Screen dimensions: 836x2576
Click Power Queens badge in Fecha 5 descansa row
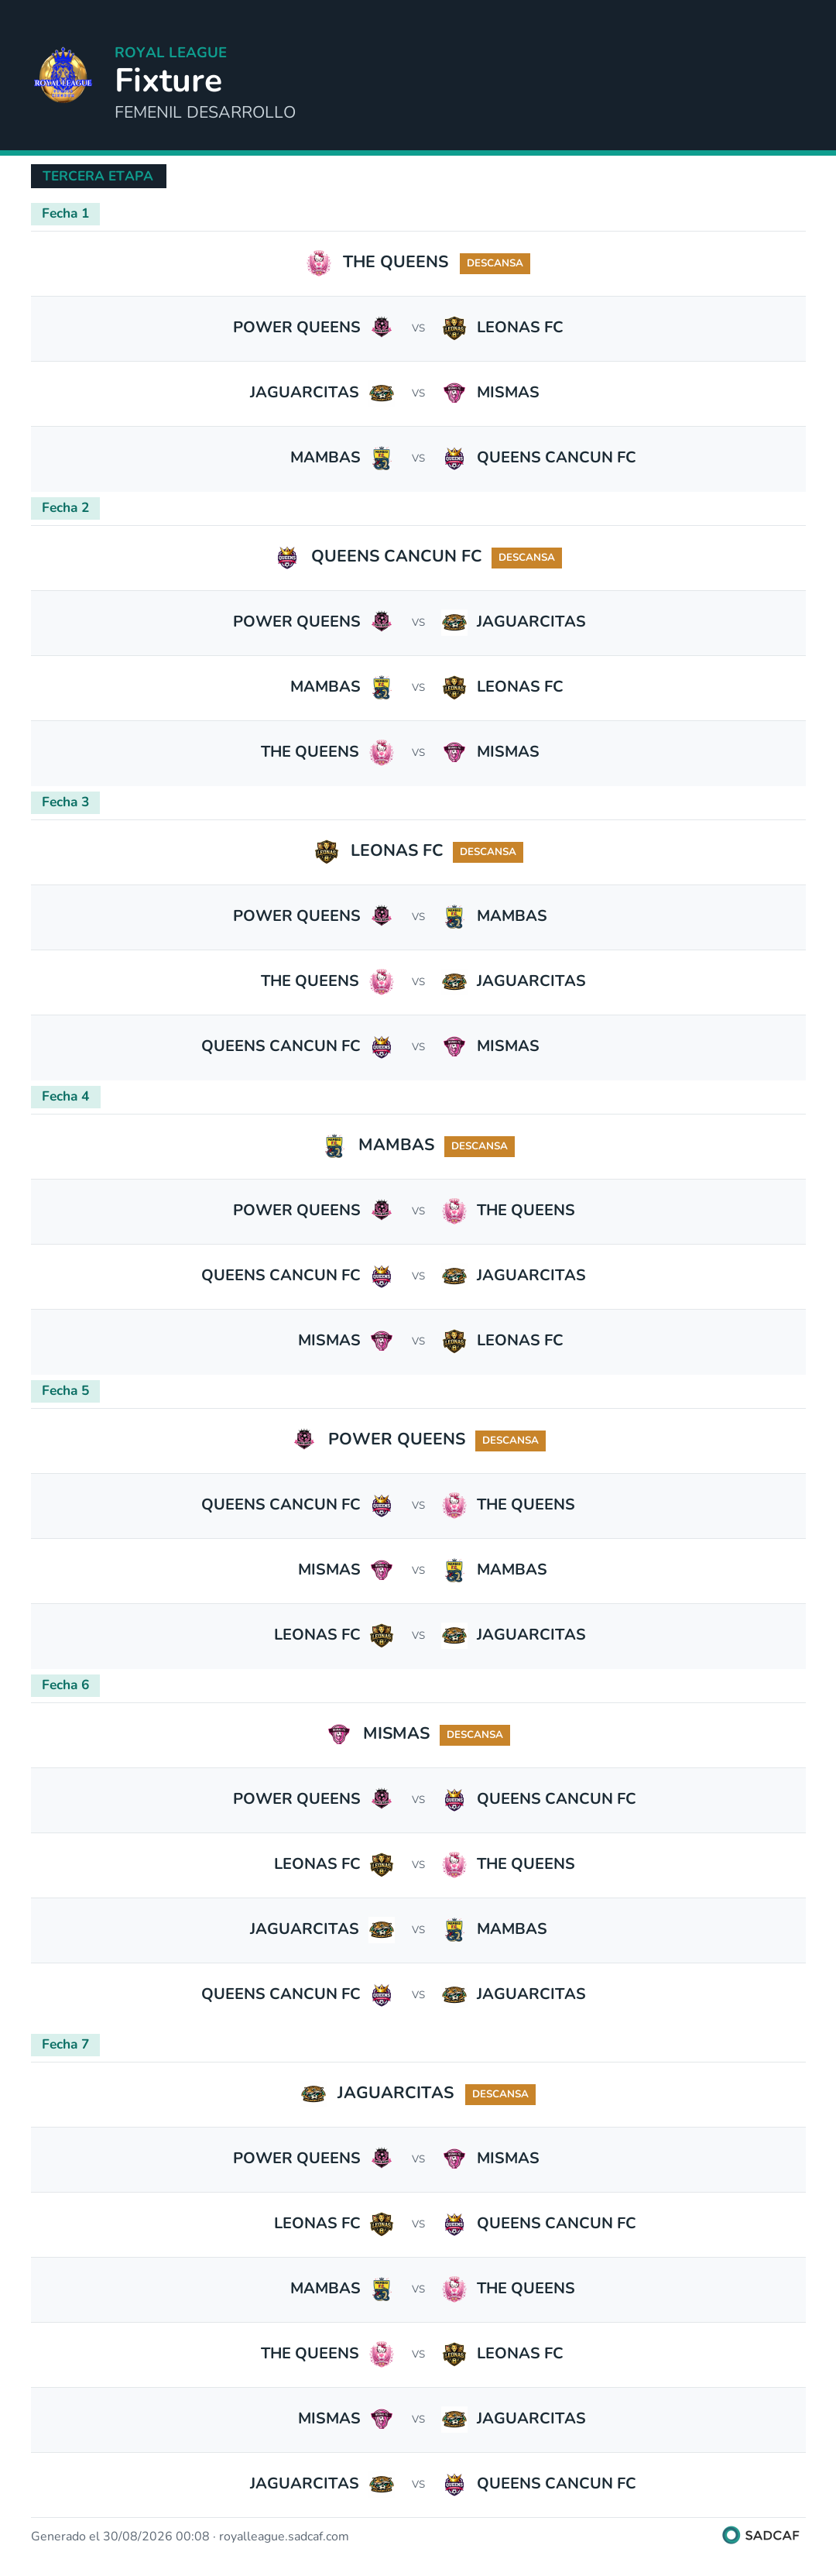pos(304,1440)
